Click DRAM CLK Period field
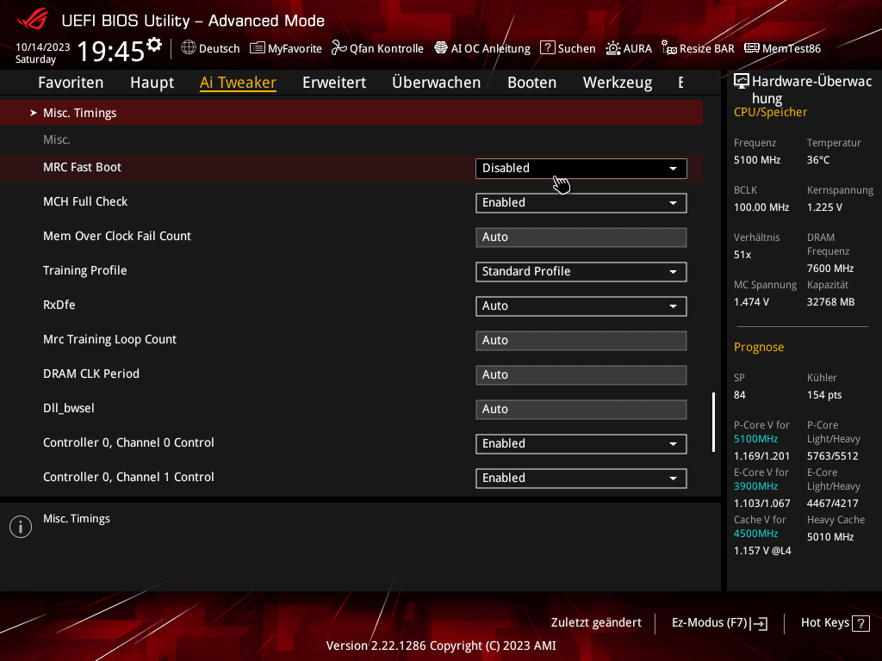The image size is (882, 661). click(x=581, y=375)
